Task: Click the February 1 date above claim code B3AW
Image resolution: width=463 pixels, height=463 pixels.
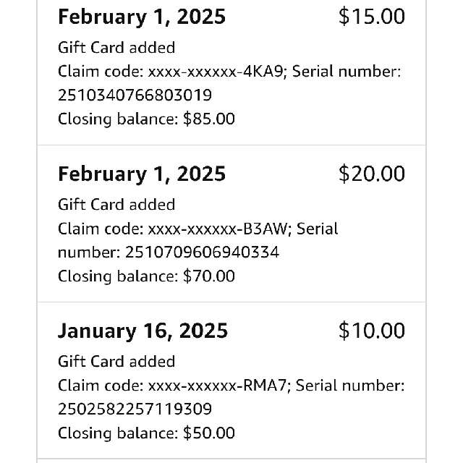Action: click(142, 174)
